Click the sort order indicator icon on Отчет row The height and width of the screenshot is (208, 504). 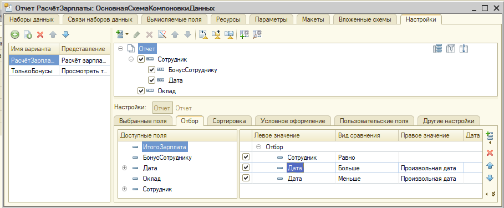click(464, 49)
